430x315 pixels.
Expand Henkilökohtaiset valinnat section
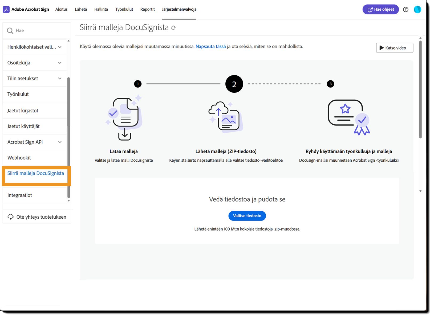(60, 47)
